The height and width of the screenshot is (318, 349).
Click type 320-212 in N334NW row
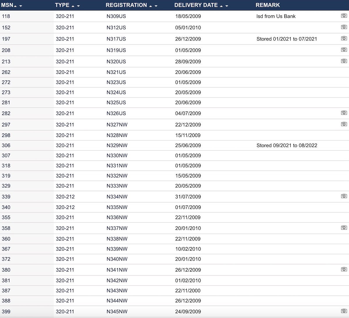[65, 197]
